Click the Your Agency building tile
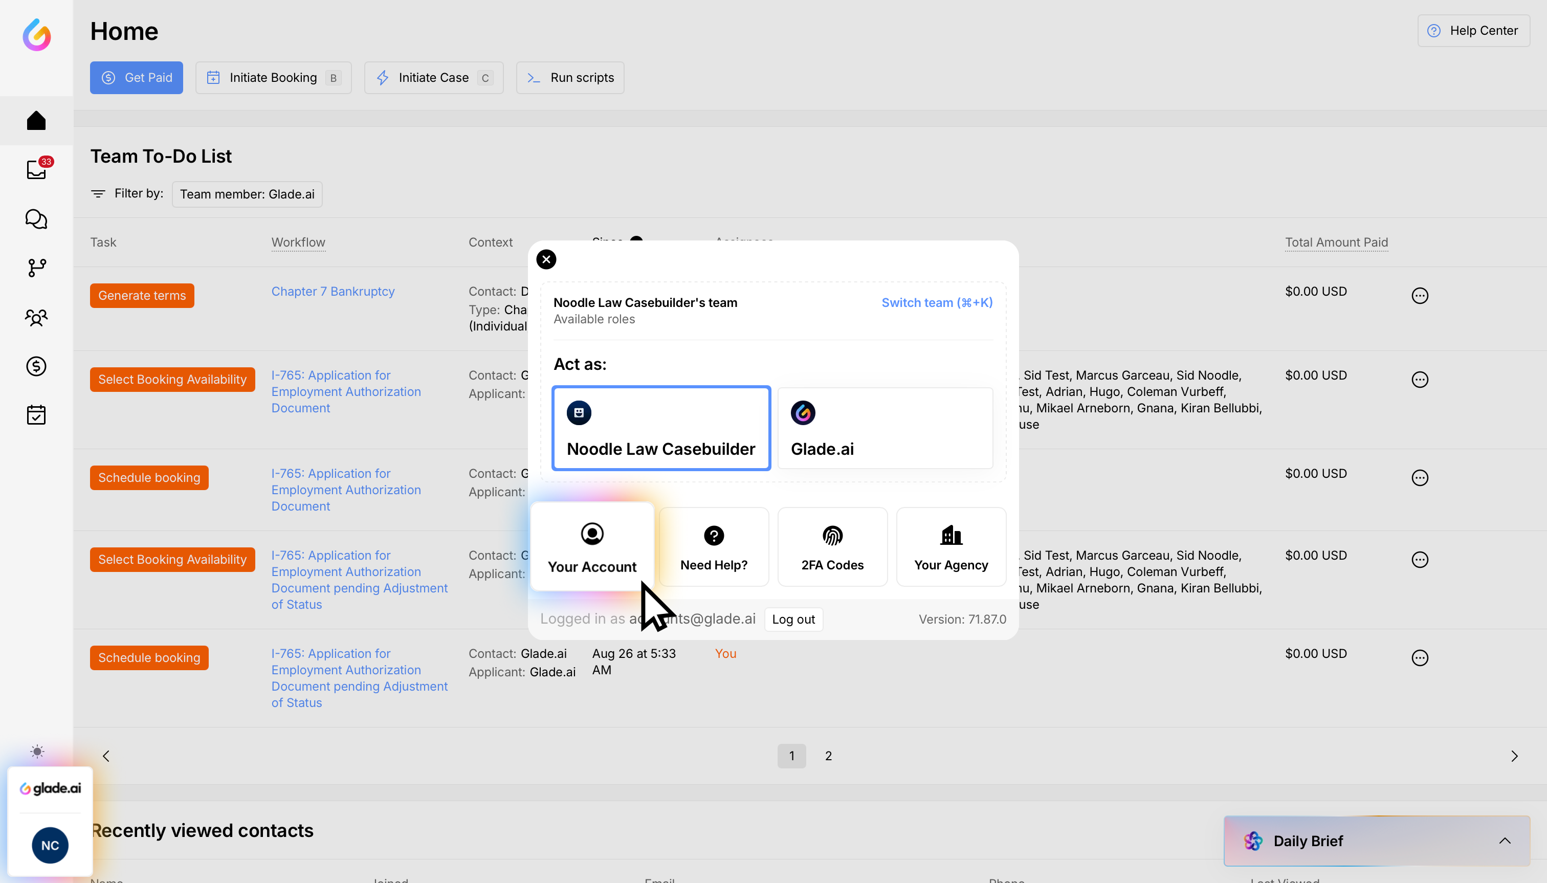 coord(951,547)
